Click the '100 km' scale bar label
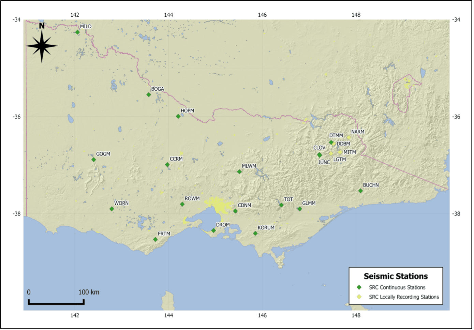Screen dimensions: 474x330 click(89, 292)
